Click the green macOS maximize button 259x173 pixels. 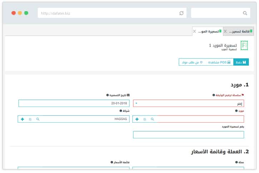click(x=26, y=13)
